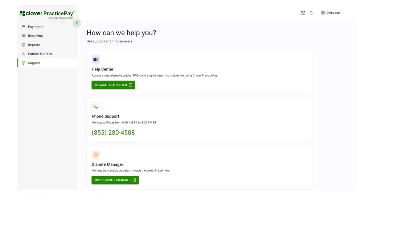Click the Patient Express person icon
The width and height of the screenshot is (418, 233).
click(x=24, y=54)
